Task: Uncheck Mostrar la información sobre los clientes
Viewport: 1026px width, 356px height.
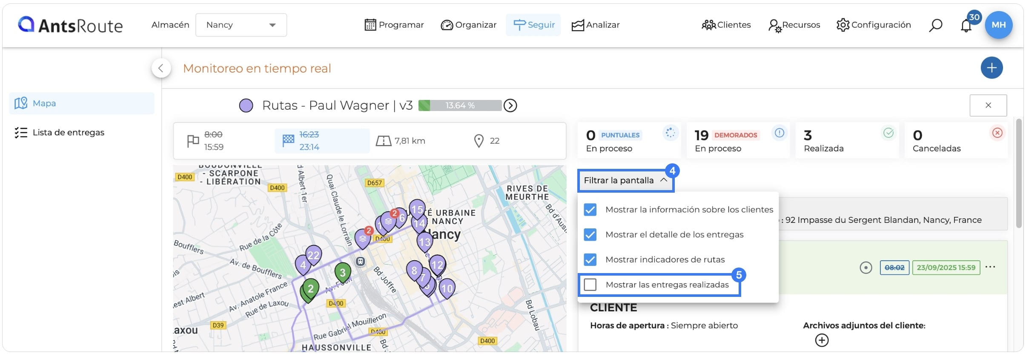Action: pos(590,210)
